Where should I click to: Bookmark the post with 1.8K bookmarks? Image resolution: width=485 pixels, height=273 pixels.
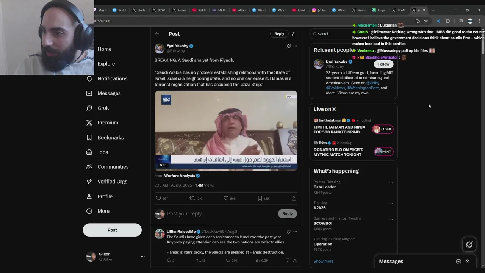tap(260, 198)
